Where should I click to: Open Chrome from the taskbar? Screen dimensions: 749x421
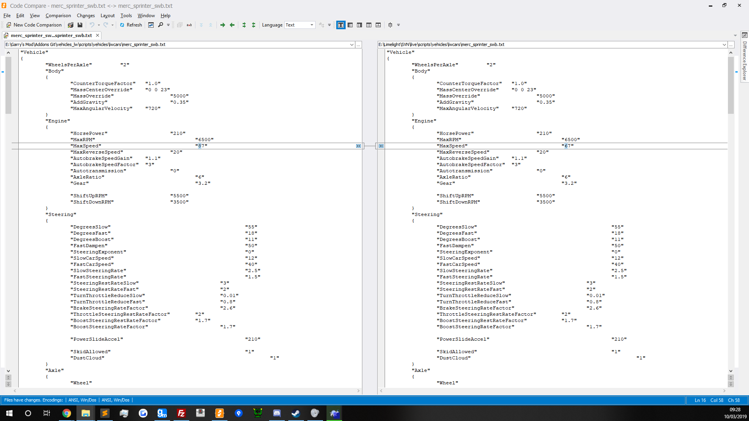click(67, 413)
